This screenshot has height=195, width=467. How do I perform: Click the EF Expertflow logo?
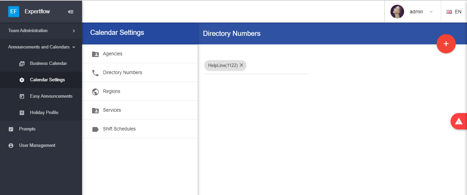coord(14,12)
